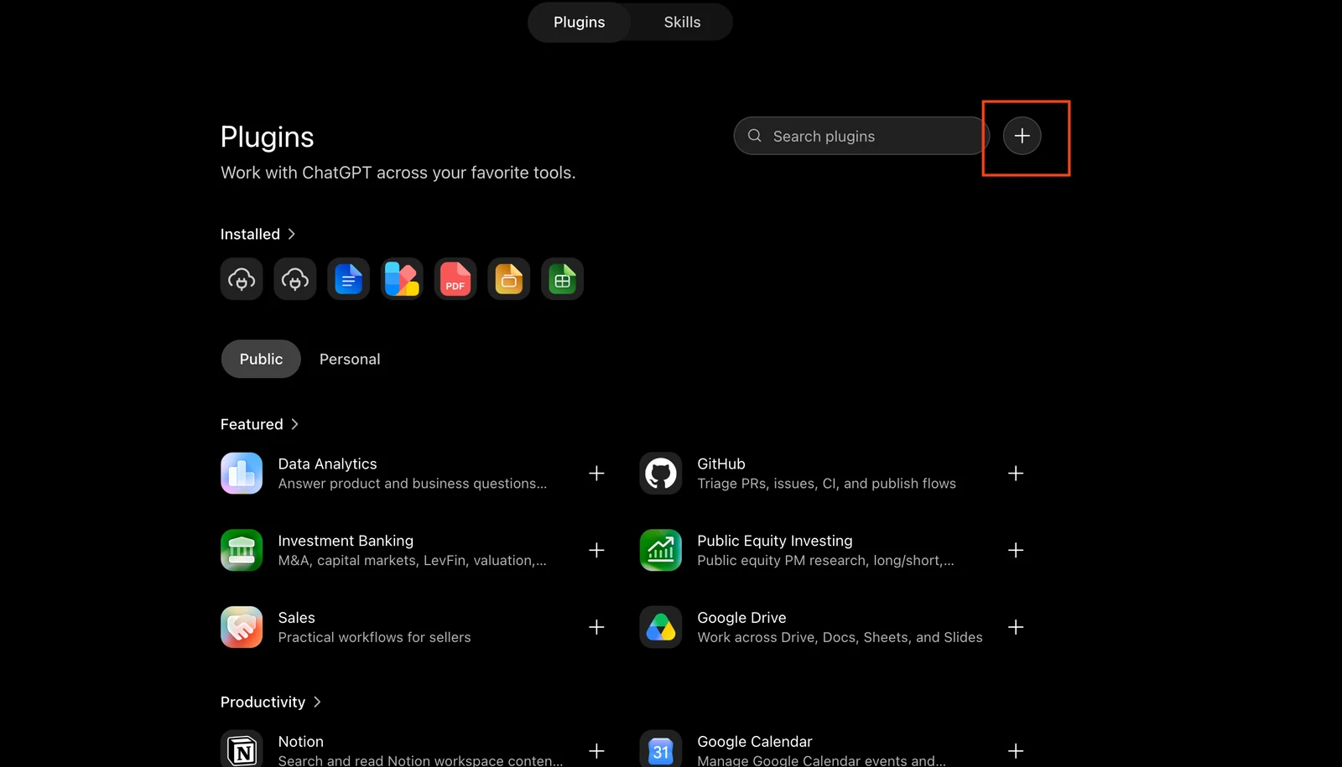
Task: Expand the Installed section chevron
Action: tap(291, 235)
